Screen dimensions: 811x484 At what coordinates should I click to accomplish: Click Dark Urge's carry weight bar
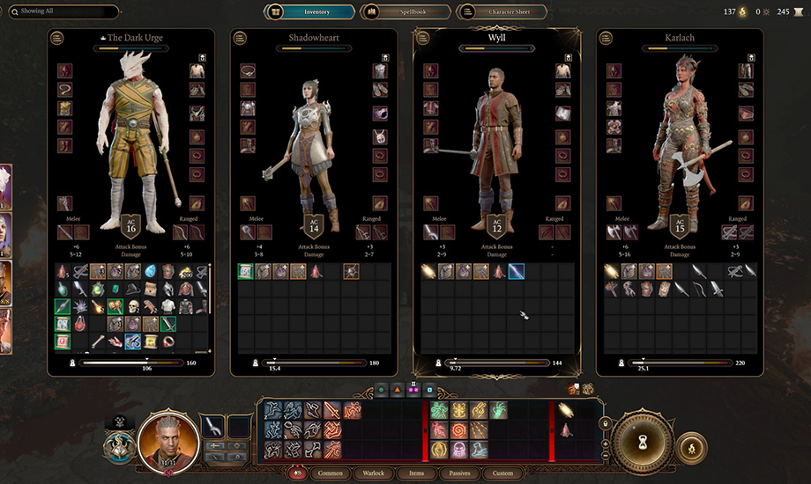[x=130, y=363]
